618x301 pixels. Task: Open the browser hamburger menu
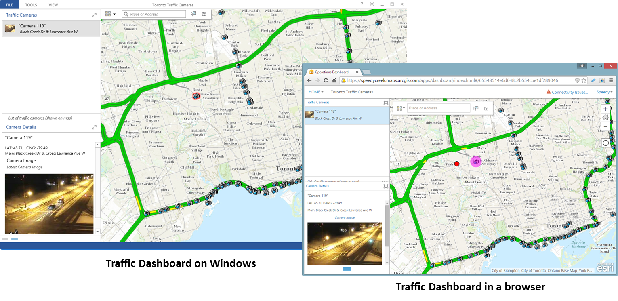(x=611, y=80)
